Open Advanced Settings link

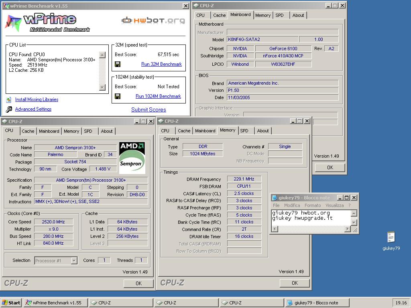(x=33, y=109)
